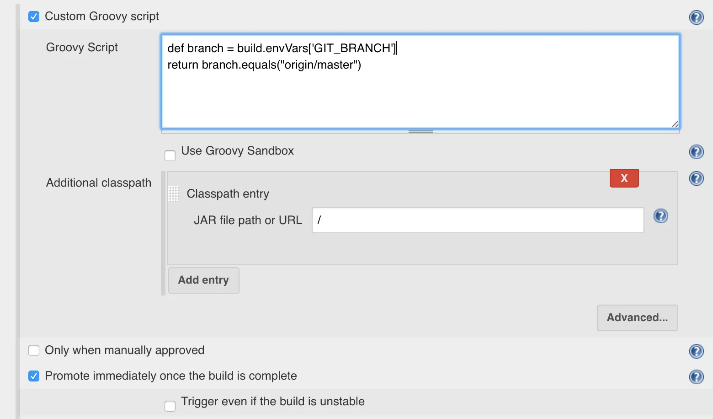Click the Add entry button
The width and height of the screenshot is (713, 419).
[x=203, y=280]
